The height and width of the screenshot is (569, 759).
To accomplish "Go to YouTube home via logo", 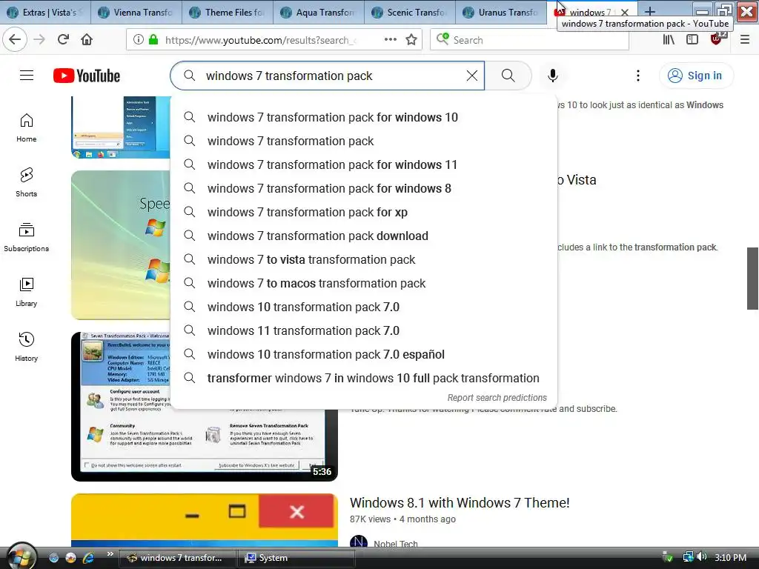I will coord(87,76).
